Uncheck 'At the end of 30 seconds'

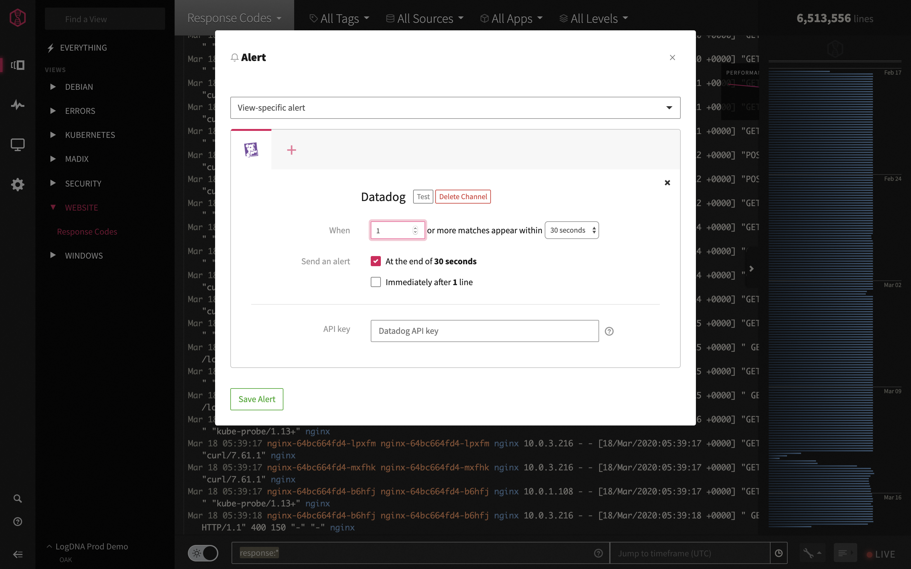[x=376, y=261]
